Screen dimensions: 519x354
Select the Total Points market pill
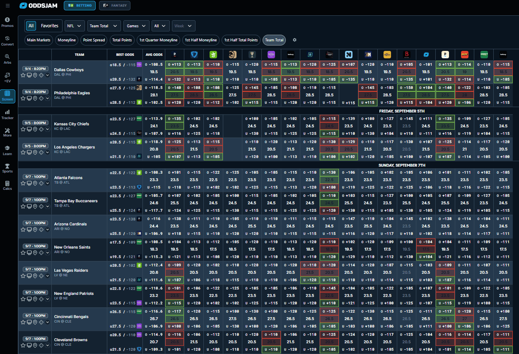[x=122, y=40]
